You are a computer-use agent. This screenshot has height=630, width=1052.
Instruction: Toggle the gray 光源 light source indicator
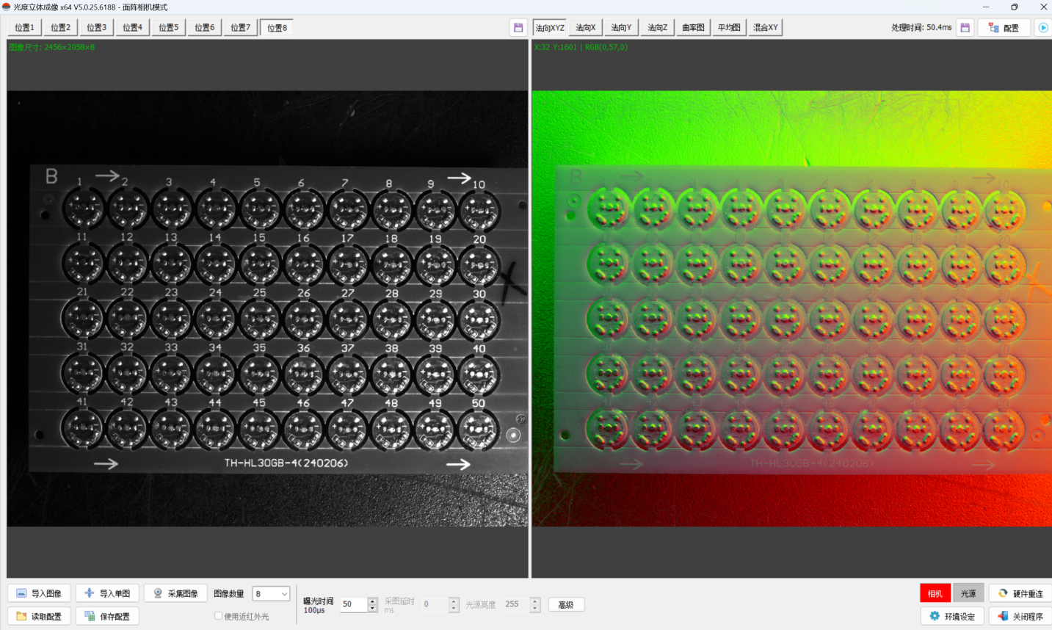[x=968, y=593]
